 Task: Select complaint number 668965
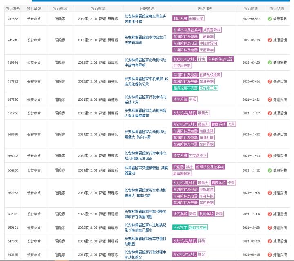click(x=13, y=135)
